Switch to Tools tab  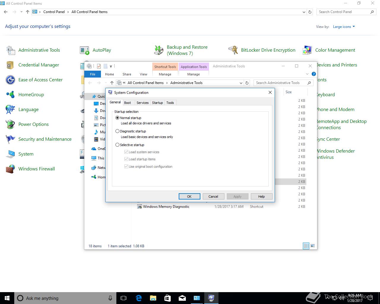pos(170,103)
